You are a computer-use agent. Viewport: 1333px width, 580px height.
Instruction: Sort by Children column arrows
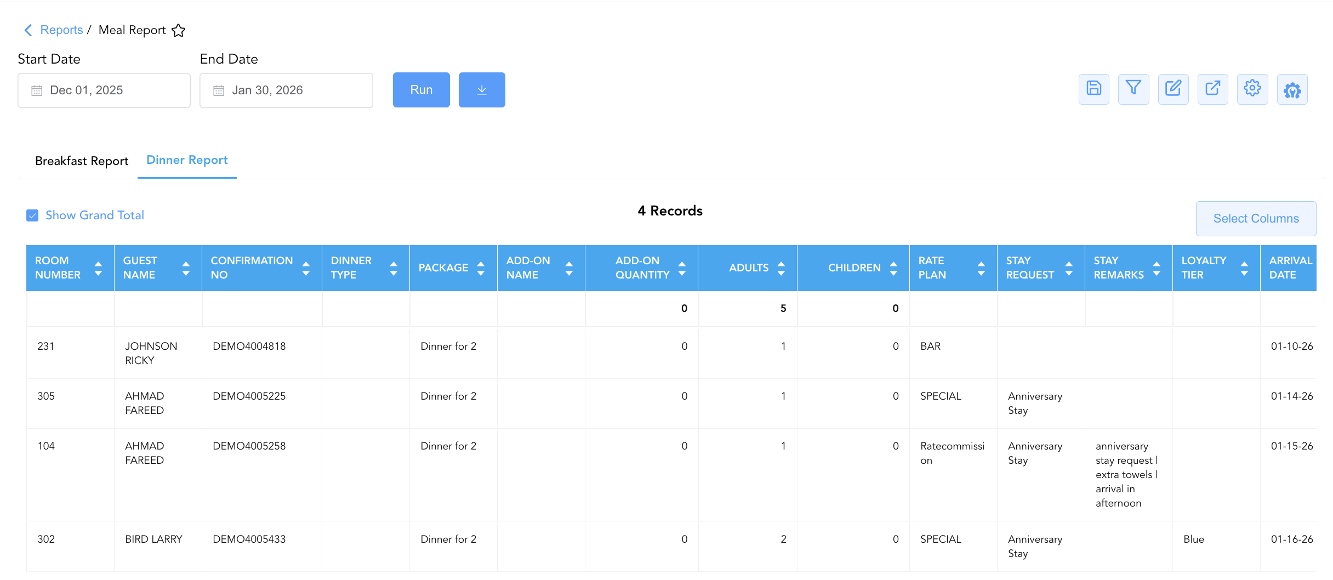tap(893, 268)
